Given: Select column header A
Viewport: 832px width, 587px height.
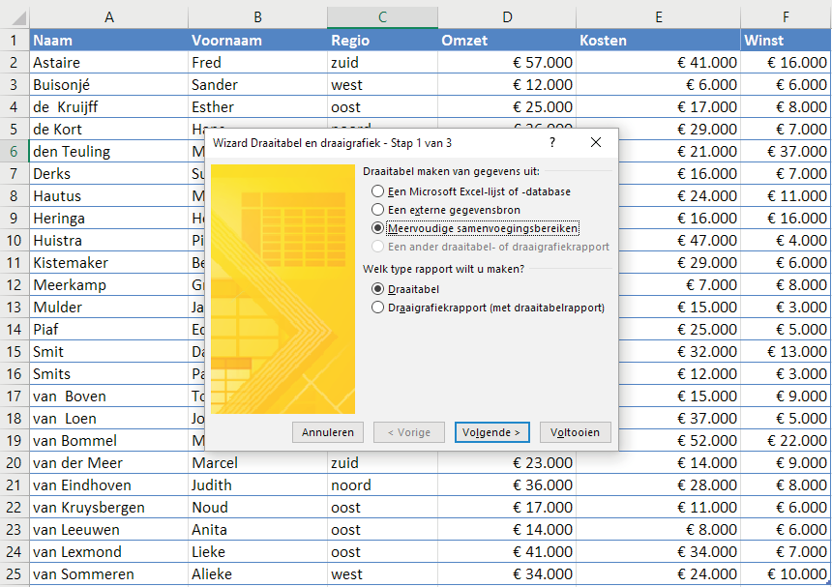Looking at the screenshot, I should (108, 16).
